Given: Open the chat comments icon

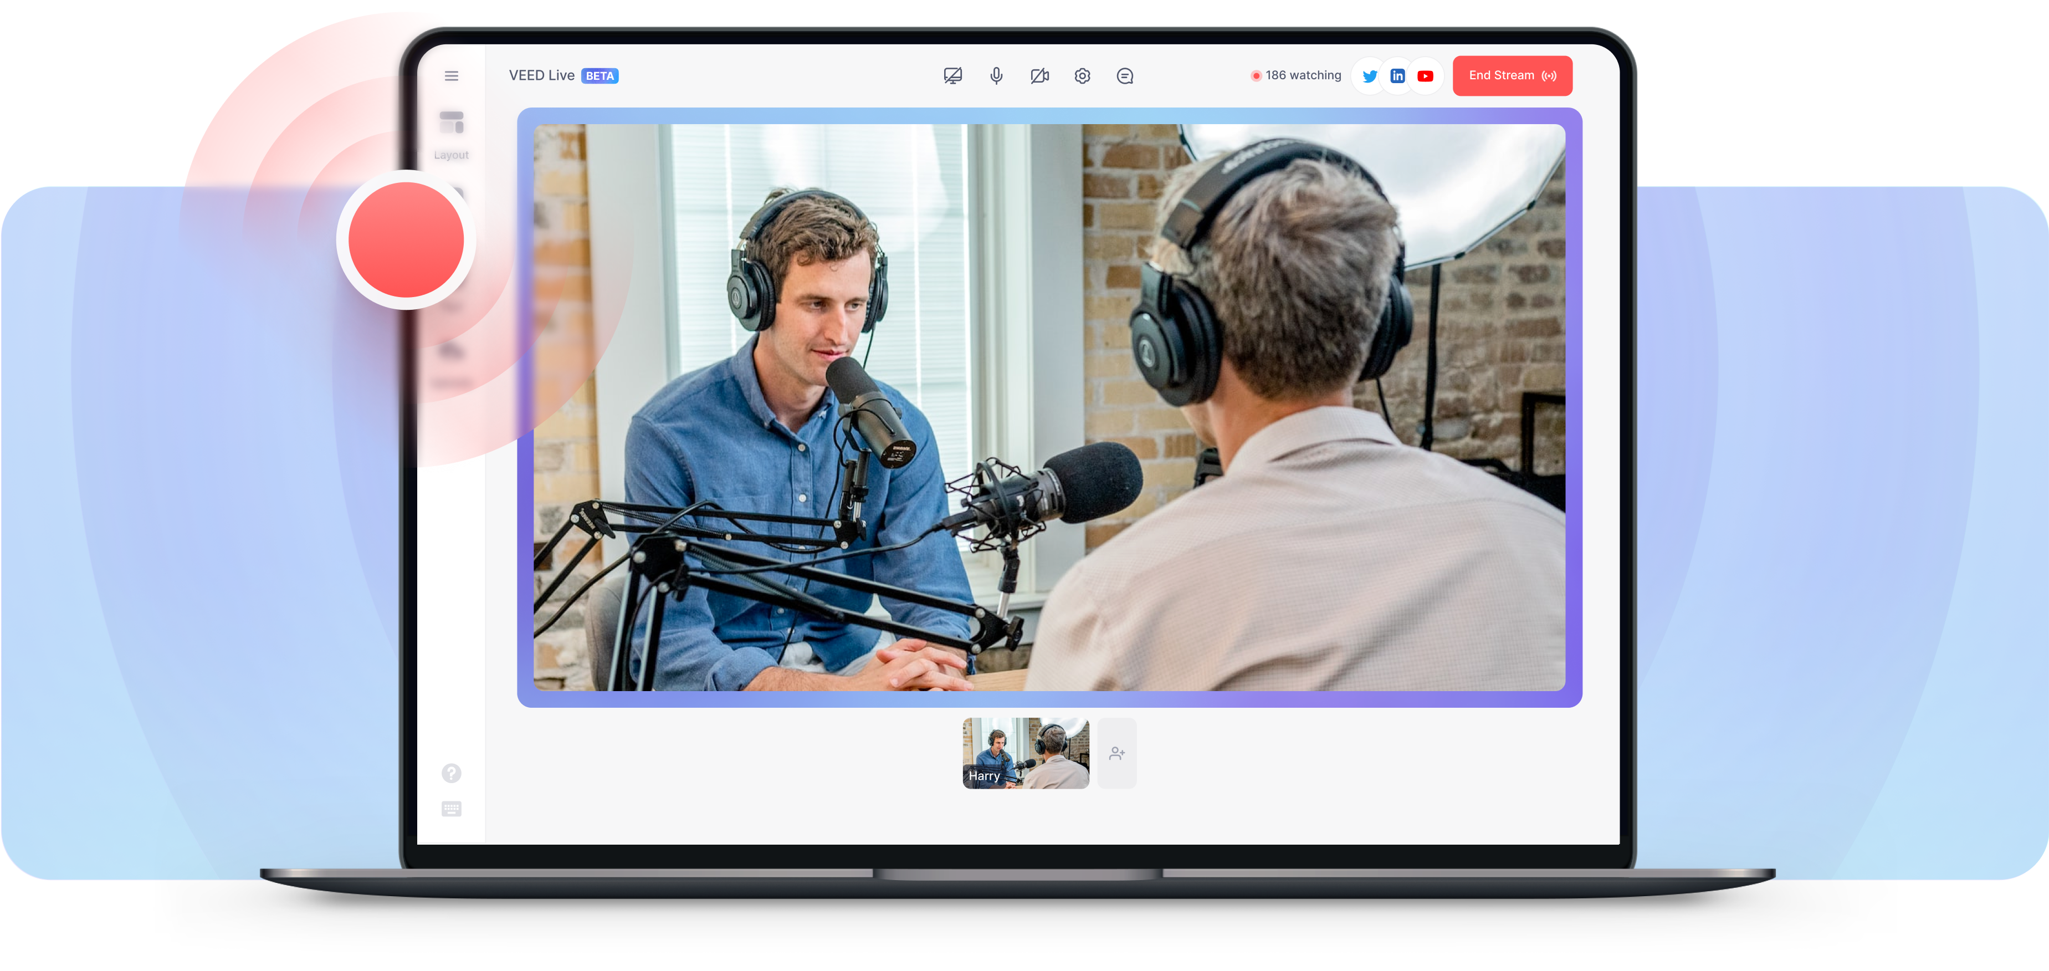Looking at the screenshot, I should pos(1125,76).
